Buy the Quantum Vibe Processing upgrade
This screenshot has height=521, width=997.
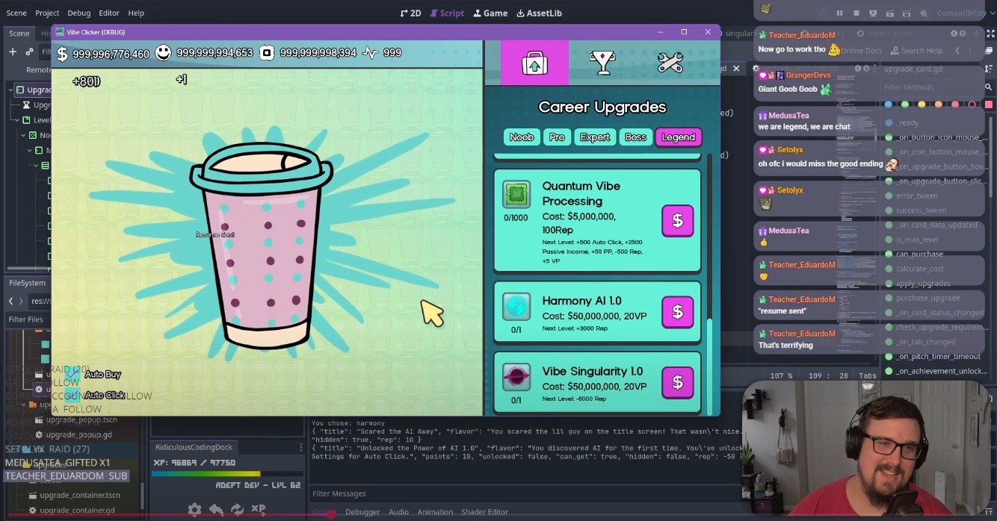(x=678, y=220)
